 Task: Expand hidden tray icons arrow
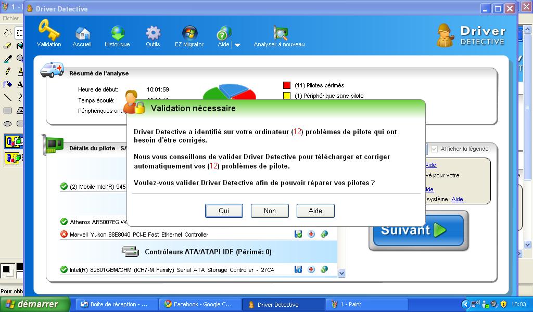pyautogui.click(x=465, y=305)
